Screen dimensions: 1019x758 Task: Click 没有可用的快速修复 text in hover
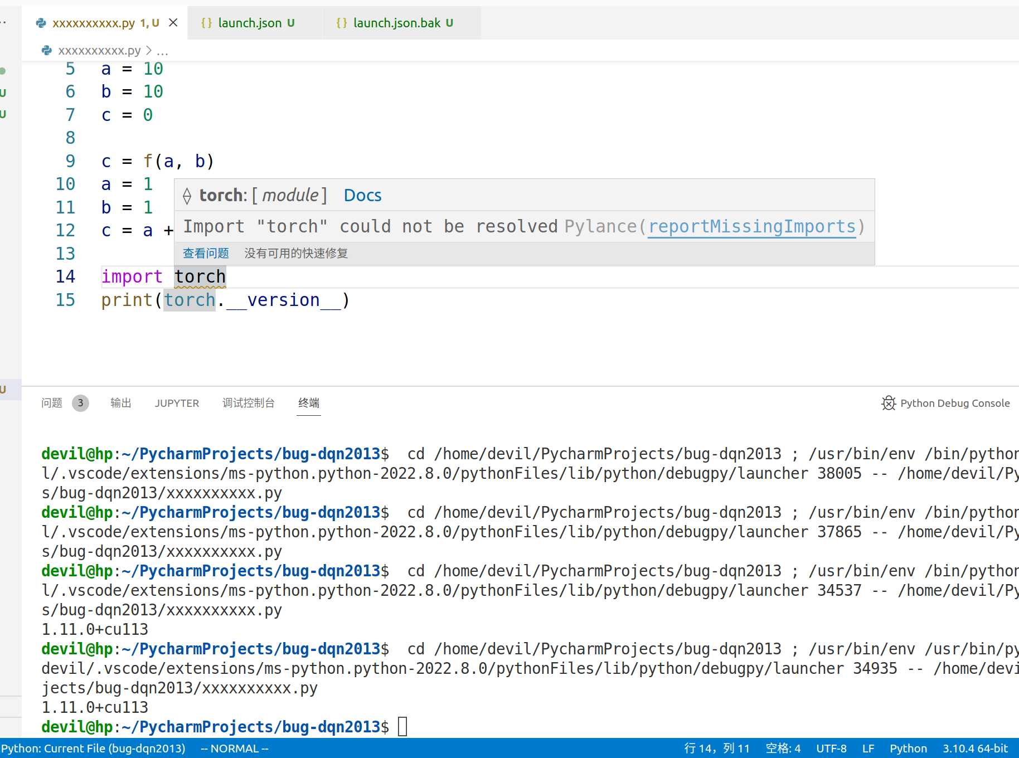(296, 253)
